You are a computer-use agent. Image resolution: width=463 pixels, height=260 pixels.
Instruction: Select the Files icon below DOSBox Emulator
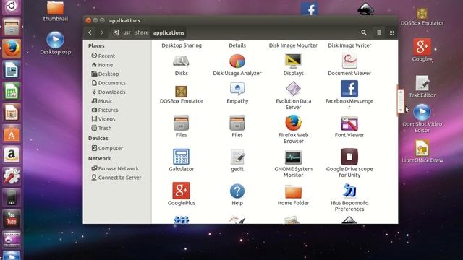click(181, 123)
